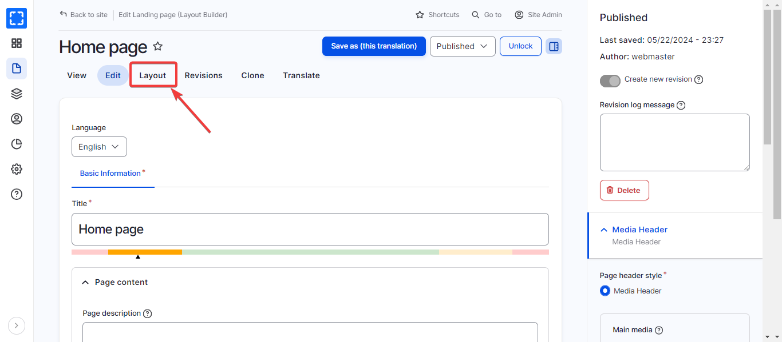Open the configuration gear icon in sidebar
This screenshot has width=782, height=342.
point(17,169)
